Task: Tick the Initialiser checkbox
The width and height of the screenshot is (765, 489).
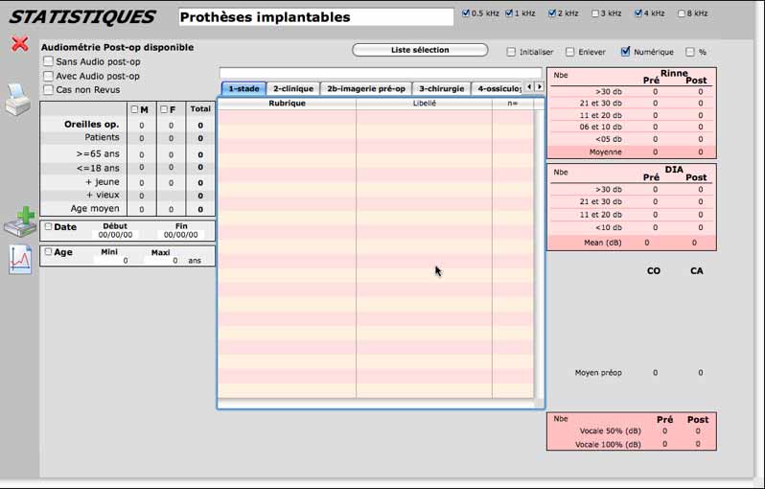Action: (x=511, y=52)
